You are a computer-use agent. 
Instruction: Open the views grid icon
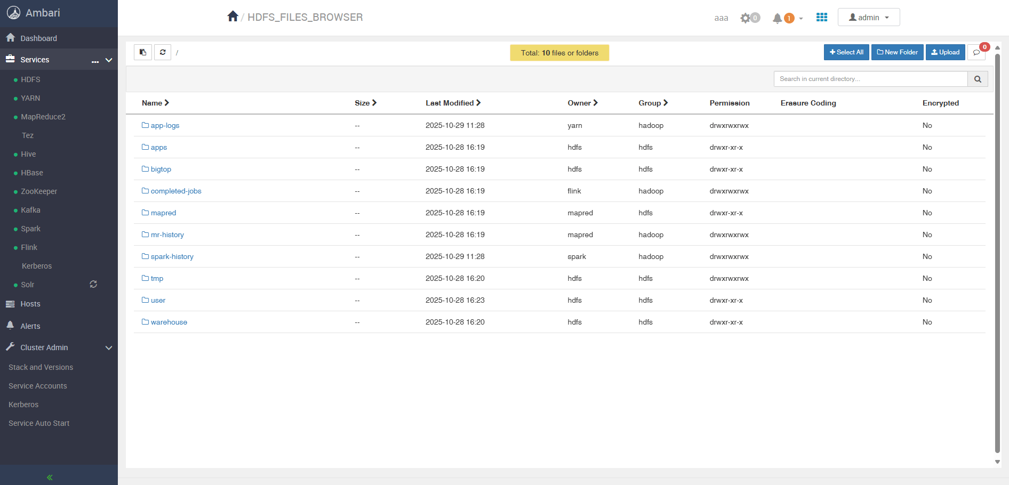click(x=821, y=18)
